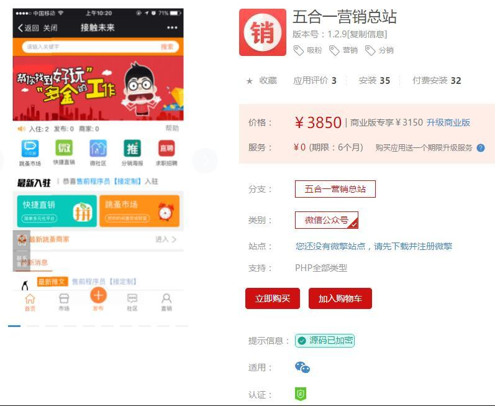This screenshot has width=495, height=406.
Task: Click 立即购买 button
Action: point(273,298)
